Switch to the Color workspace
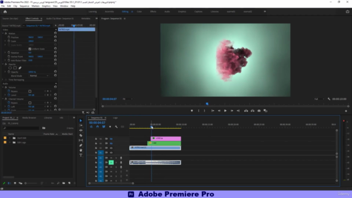 (139, 12)
